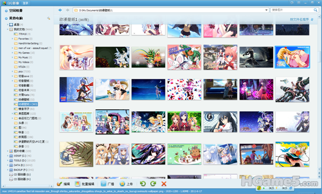Click the 桌面 desktop icon

coord(11,25)
